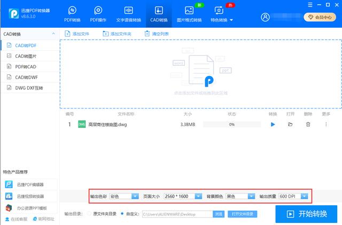Image resolution: width=342 pixels, height=225 pixels.
Task: Click the 0% progress bar
Action: coord(232,125)
